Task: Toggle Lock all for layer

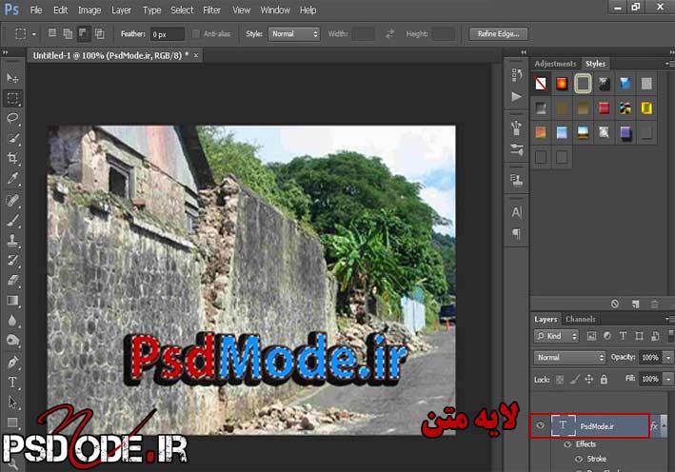Action: [604, 379]
